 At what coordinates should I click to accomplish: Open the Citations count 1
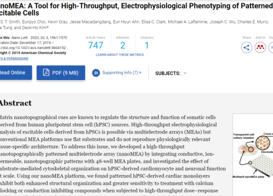147,45
